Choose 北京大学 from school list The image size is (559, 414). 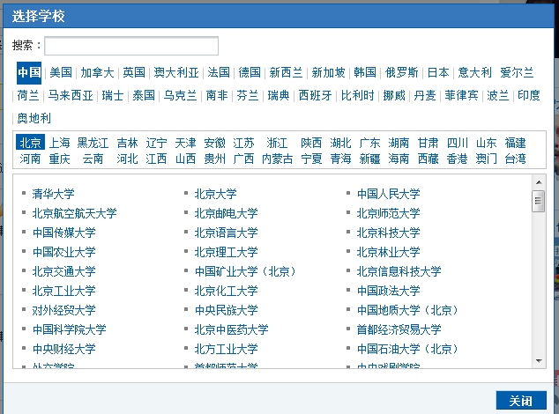click(x=216, y=194)
